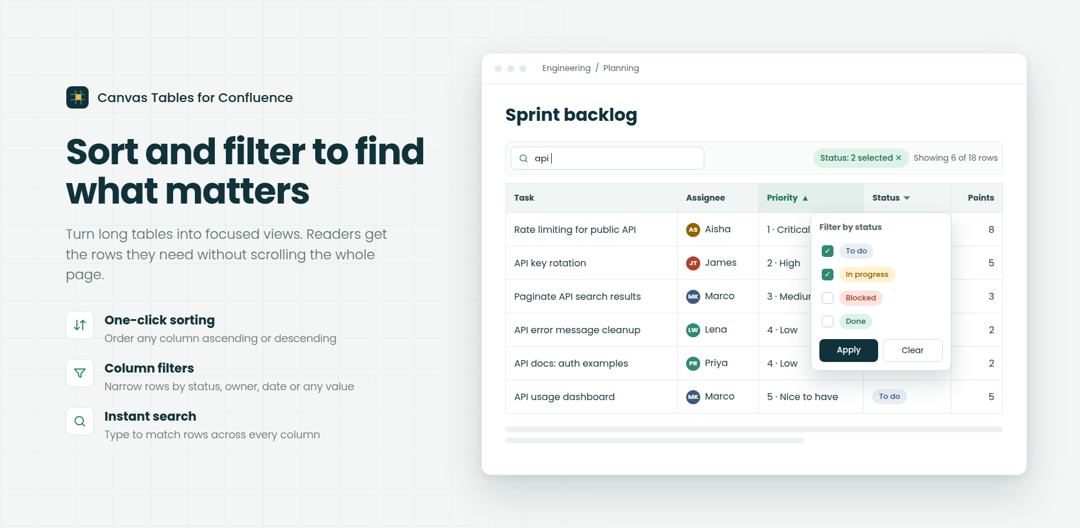1080x528 pixels.
Task: Select the API key rotation task
Action: point(550,263)
